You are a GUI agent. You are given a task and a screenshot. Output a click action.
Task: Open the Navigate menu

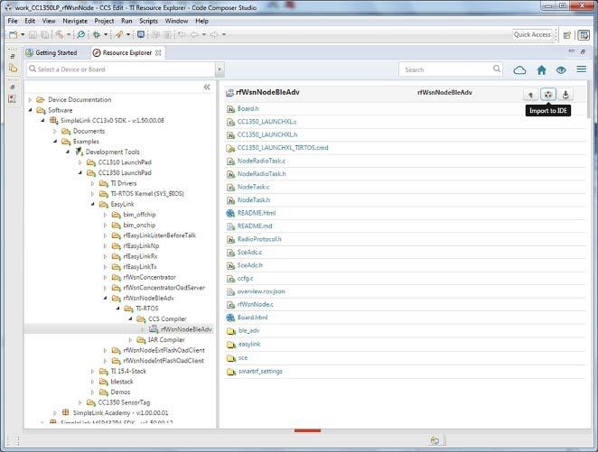(x=75, y=21)
